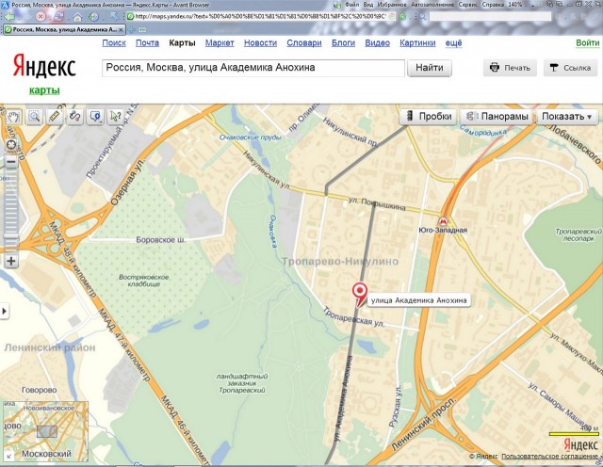
Task: Go to the browser home page
Action: pos(77,17)
